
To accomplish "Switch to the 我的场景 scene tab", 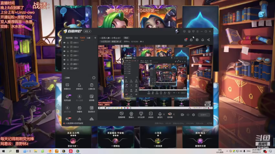I will [69, 38].
